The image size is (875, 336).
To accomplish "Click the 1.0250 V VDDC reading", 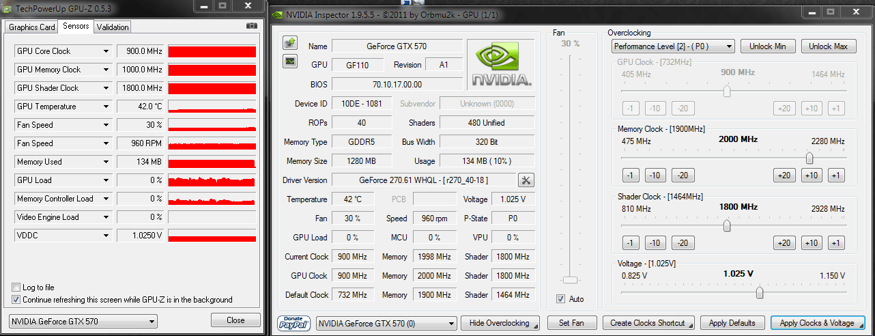I will [141, 236].
